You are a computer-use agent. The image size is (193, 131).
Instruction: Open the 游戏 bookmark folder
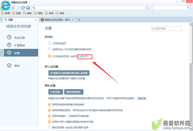click(x=60, y=13)
